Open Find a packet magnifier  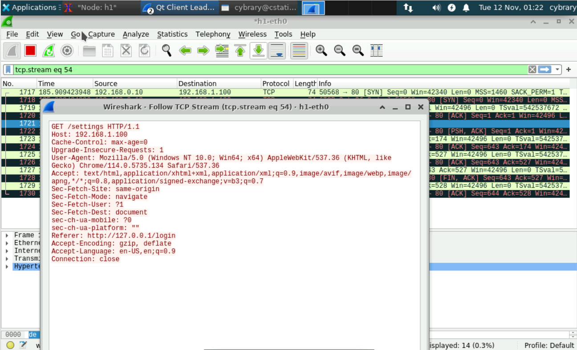click(167, 51)
